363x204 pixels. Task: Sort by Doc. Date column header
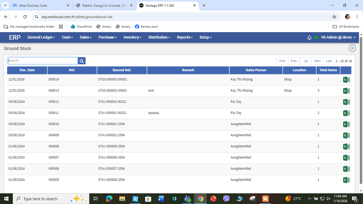[x=27, y=70]
